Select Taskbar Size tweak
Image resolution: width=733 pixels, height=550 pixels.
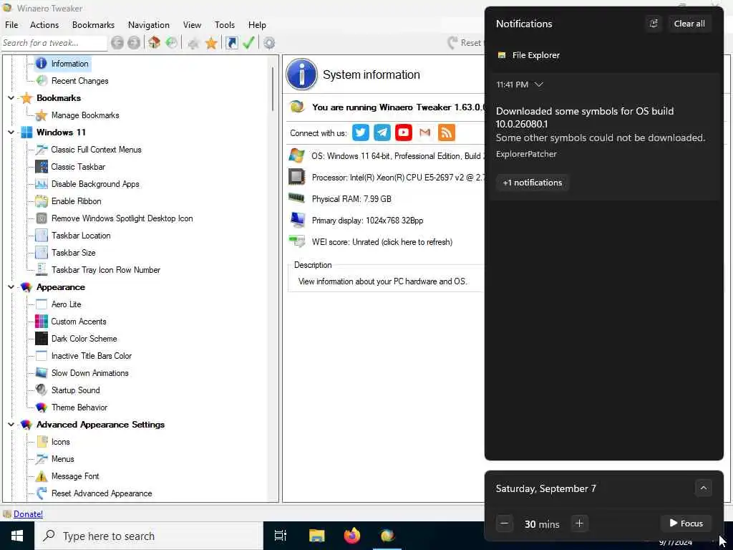(x=74, y=253)
